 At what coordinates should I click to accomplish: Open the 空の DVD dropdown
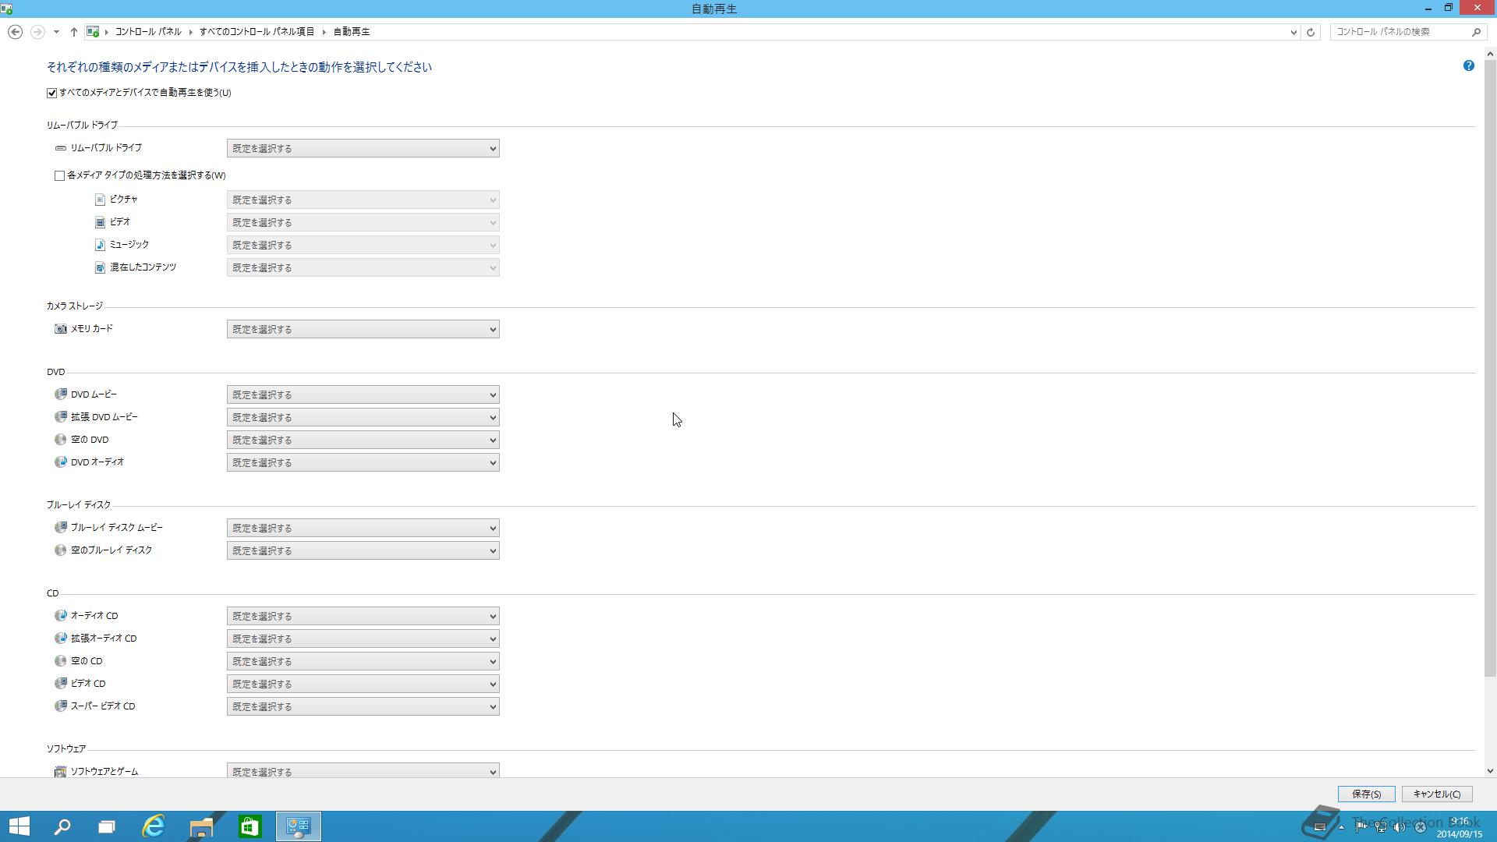[x=363, y=440]
